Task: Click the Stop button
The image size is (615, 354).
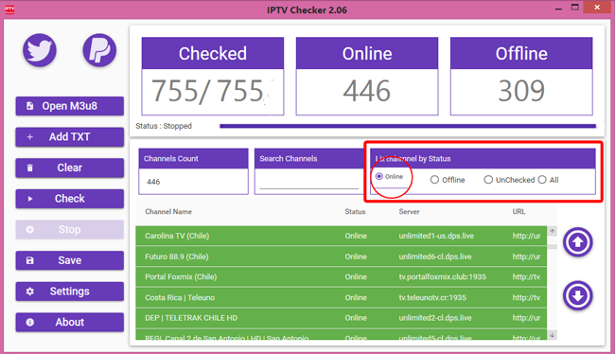Action: pyautogui.click(x=70, y=230)
